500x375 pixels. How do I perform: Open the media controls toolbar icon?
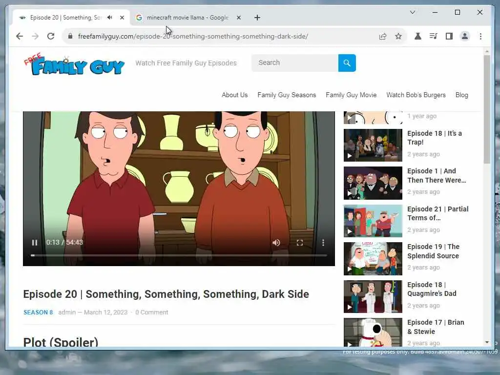[433, 36]
